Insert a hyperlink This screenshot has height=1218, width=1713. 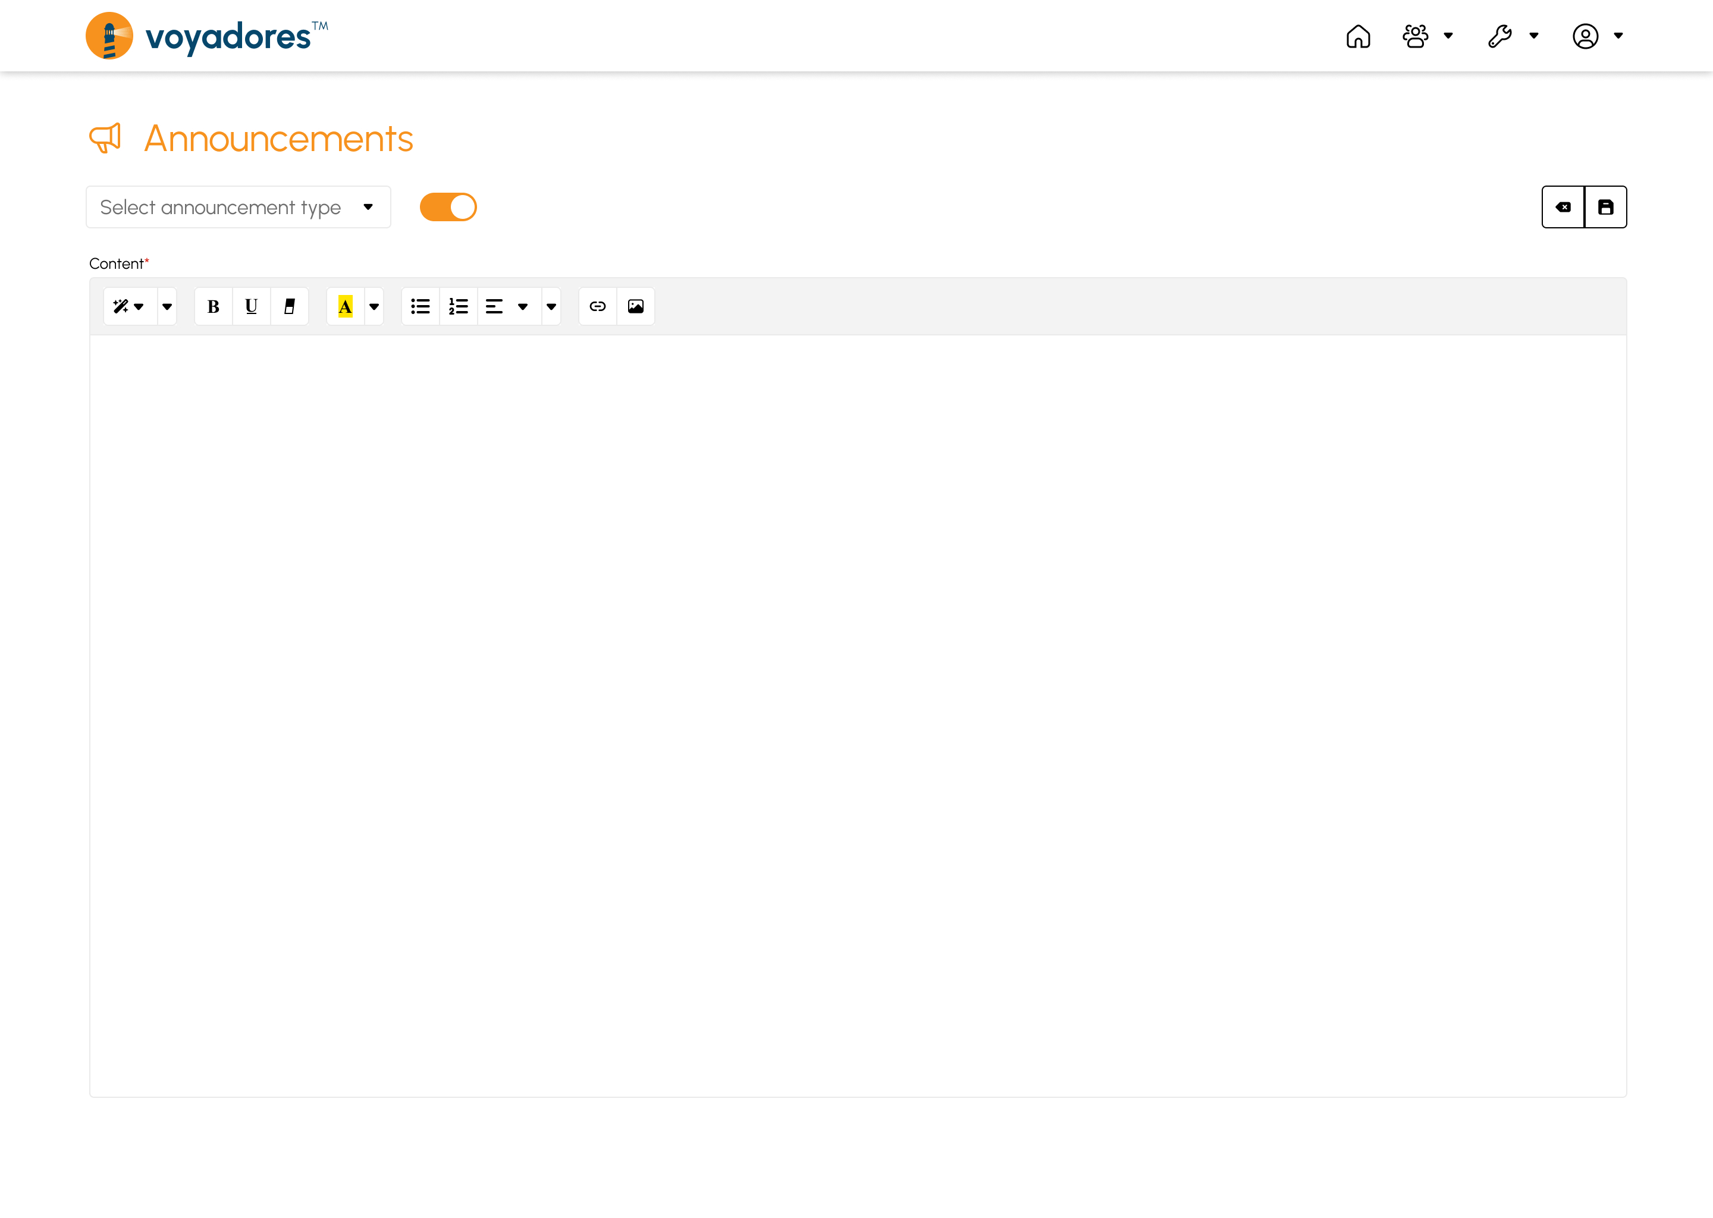pos(598,306)
